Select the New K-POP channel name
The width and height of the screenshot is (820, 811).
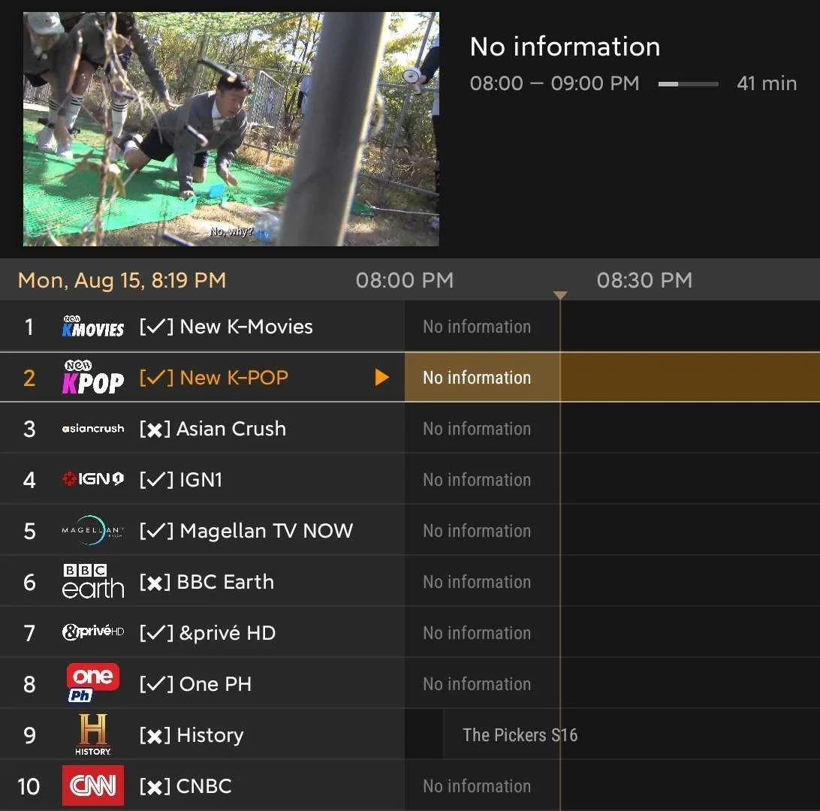[x=234, y=378]
